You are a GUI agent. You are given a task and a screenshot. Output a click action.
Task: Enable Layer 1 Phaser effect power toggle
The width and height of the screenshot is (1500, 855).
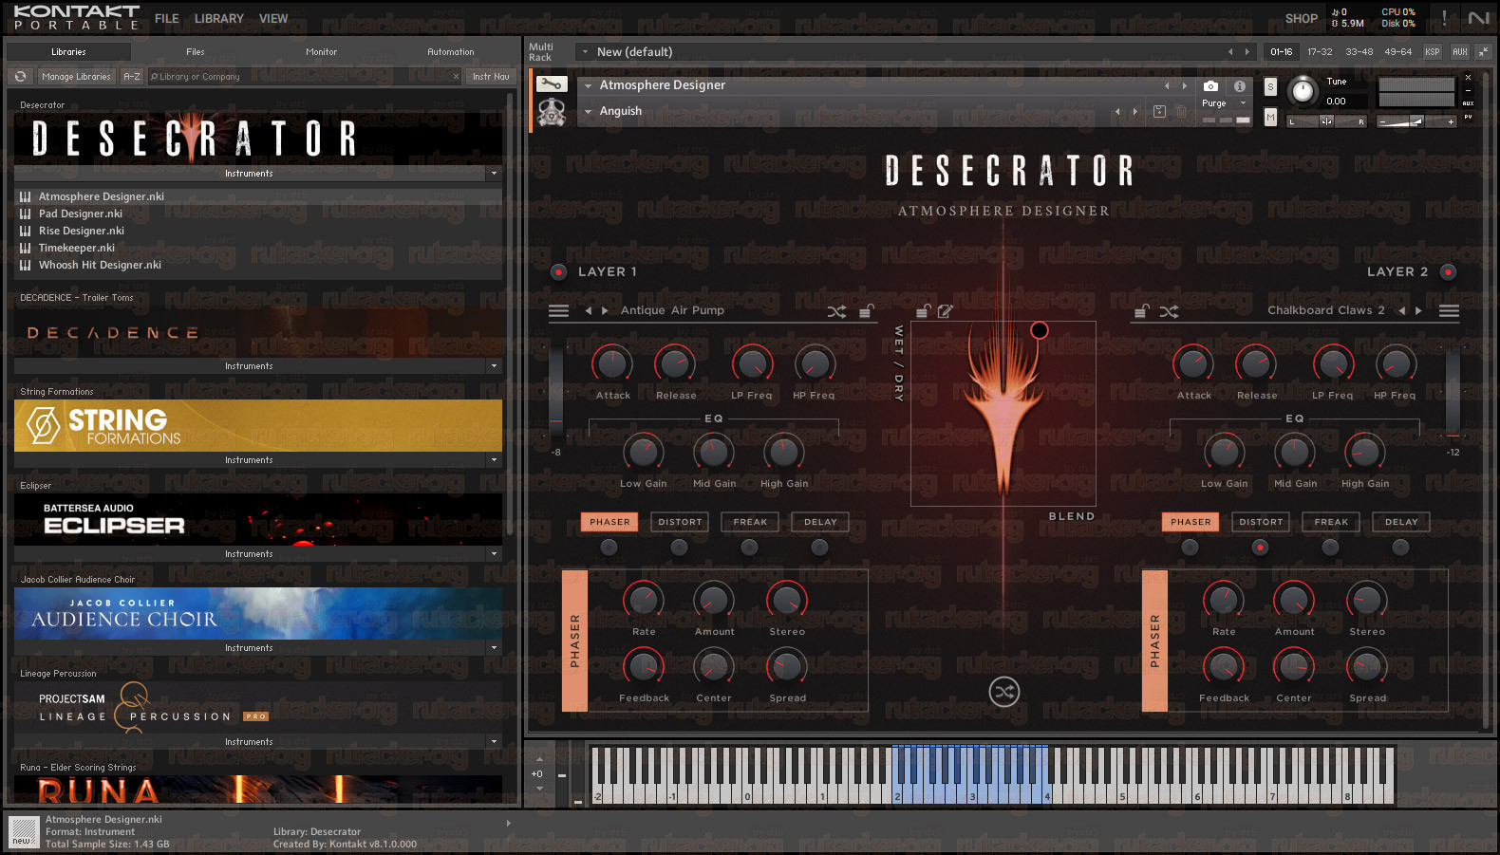pos(609,547)
